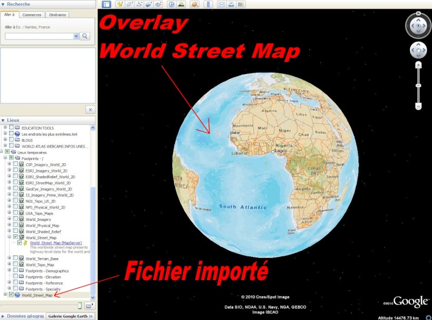
Task: Select Footprints - Elevation tree item
Action: coord(43,277)
